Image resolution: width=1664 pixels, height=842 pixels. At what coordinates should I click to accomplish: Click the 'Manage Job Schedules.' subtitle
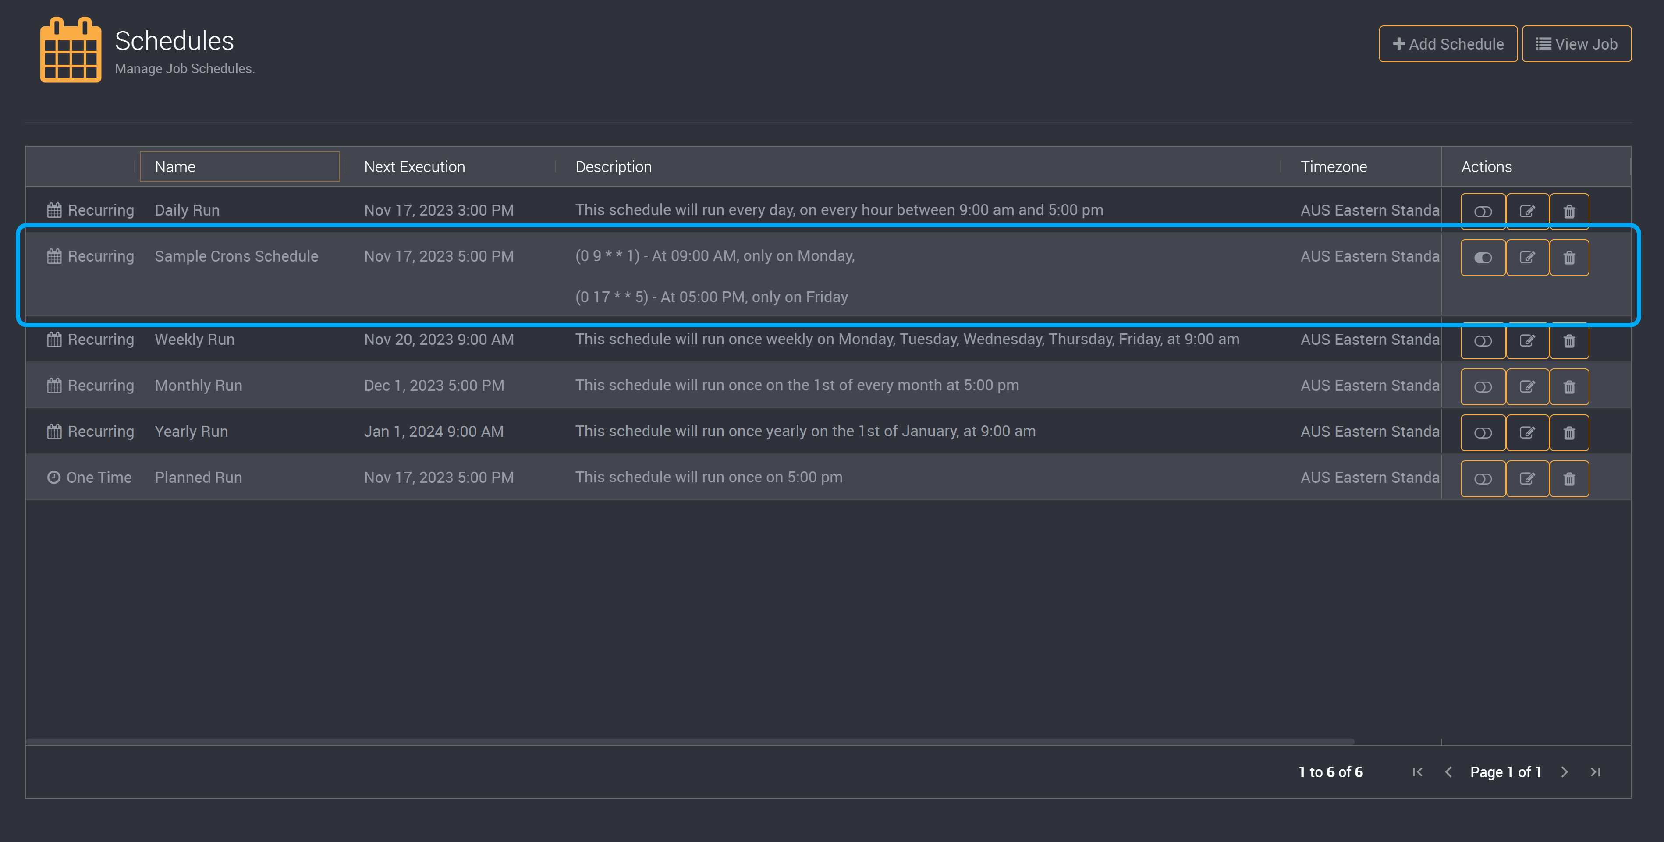[x=185, y=68]
